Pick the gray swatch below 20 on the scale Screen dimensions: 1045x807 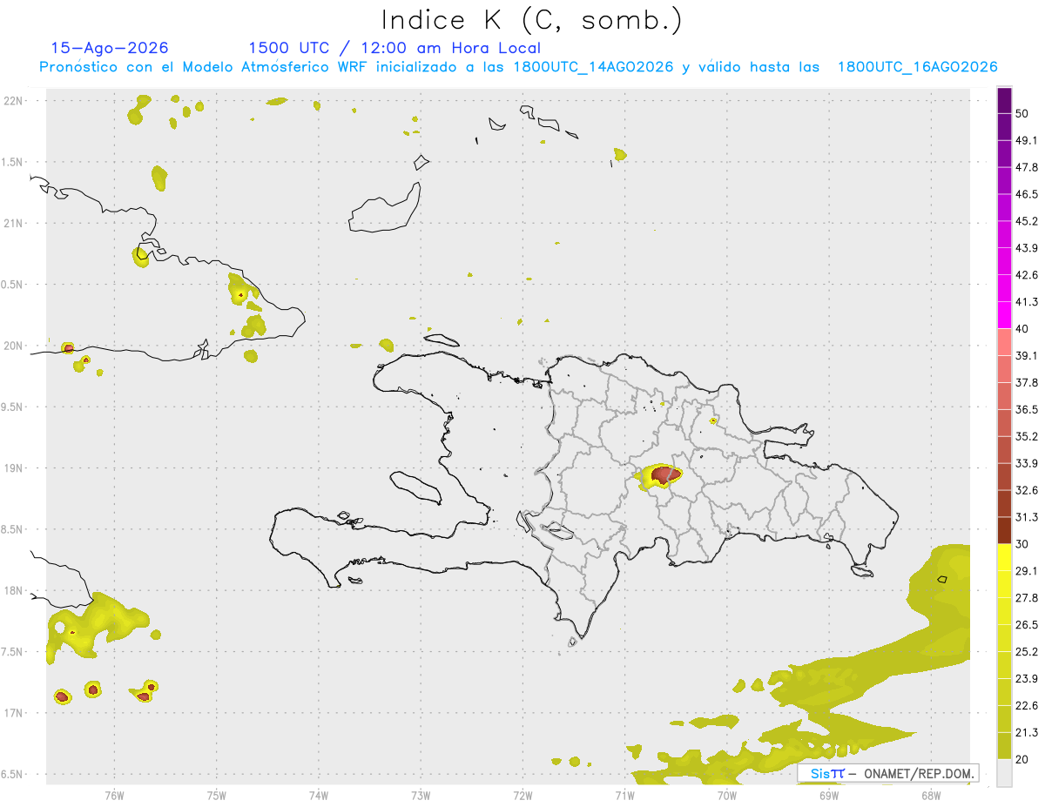1005,773
